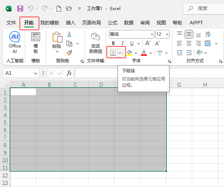The height and width of the screenshot is (187, 224).
Task: Apply yellow fill color
Action: [x=129, y=53]
